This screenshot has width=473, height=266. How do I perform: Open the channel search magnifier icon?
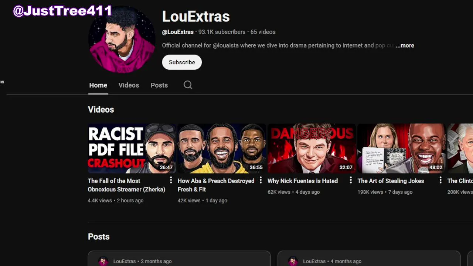188,85
